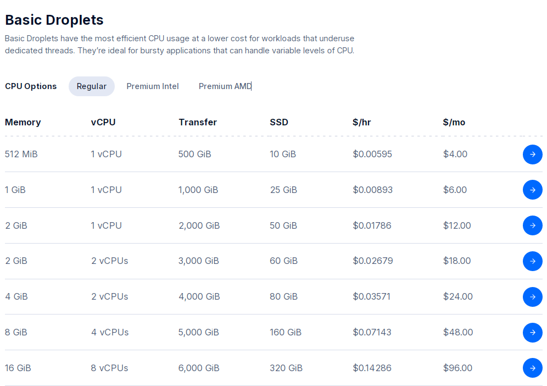Click arrow icon for 512 MiB droplet
This screenshot has height=386, width=547.
coord(532,155)
